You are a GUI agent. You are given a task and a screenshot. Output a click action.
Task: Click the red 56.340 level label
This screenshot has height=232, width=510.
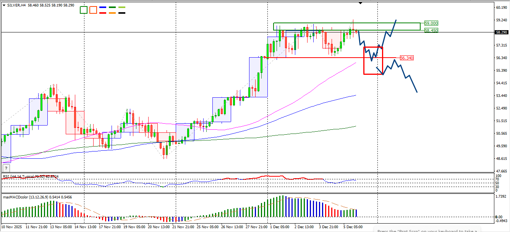(x=406, y=58)
